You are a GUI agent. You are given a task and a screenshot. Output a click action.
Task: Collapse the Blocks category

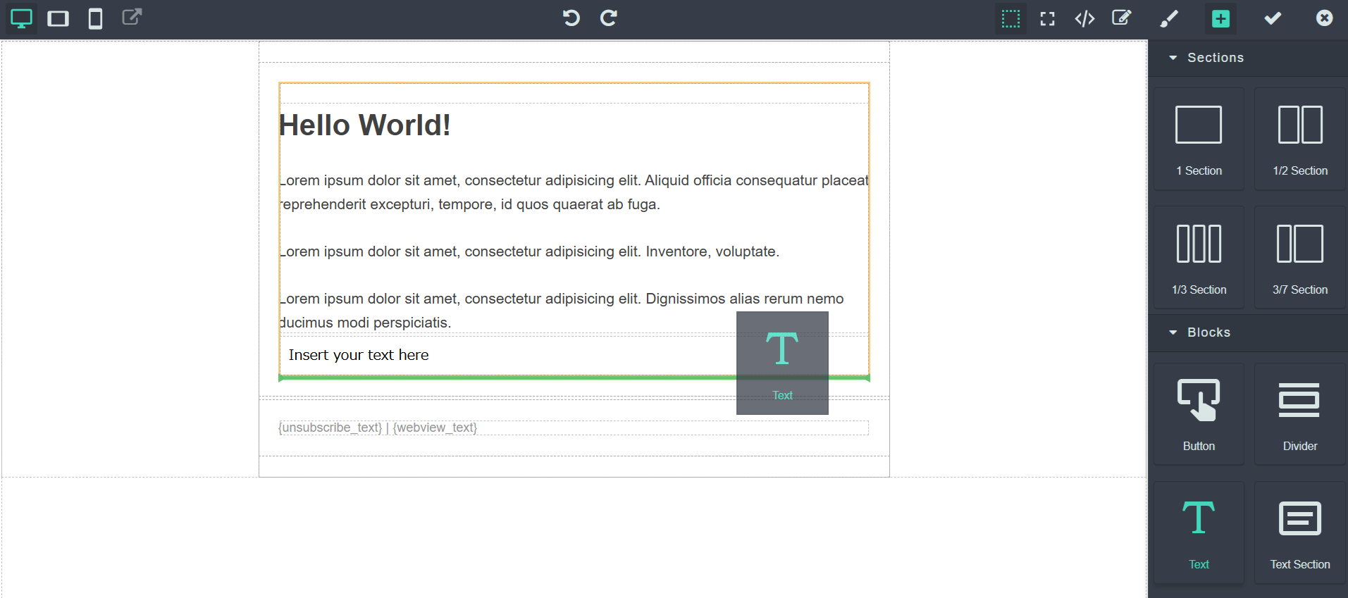point(1200,332)
